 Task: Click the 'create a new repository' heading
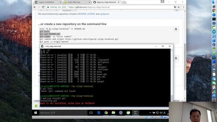(72, 24)
